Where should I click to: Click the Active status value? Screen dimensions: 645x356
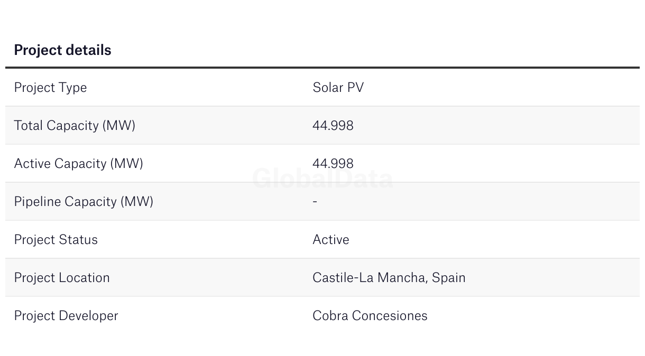point(331,240)
